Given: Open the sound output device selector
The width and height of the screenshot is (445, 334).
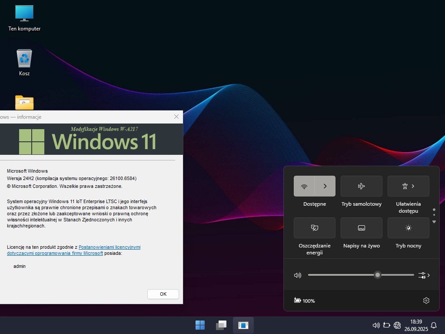Looking at the screenshot, I should point(424,275).
